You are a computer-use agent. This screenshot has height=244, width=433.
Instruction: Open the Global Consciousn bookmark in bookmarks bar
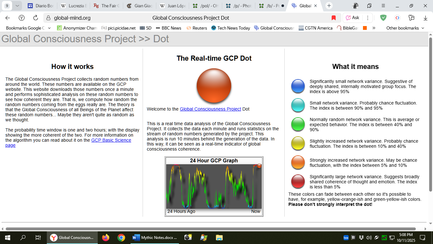click(x=274, y=28)
